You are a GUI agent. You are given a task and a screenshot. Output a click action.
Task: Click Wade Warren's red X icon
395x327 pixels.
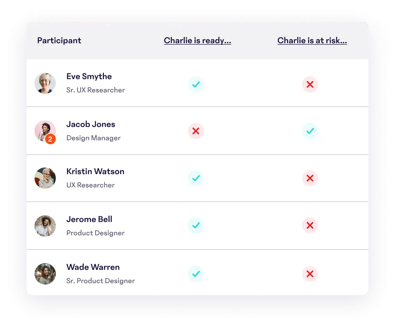click(310, 274)
